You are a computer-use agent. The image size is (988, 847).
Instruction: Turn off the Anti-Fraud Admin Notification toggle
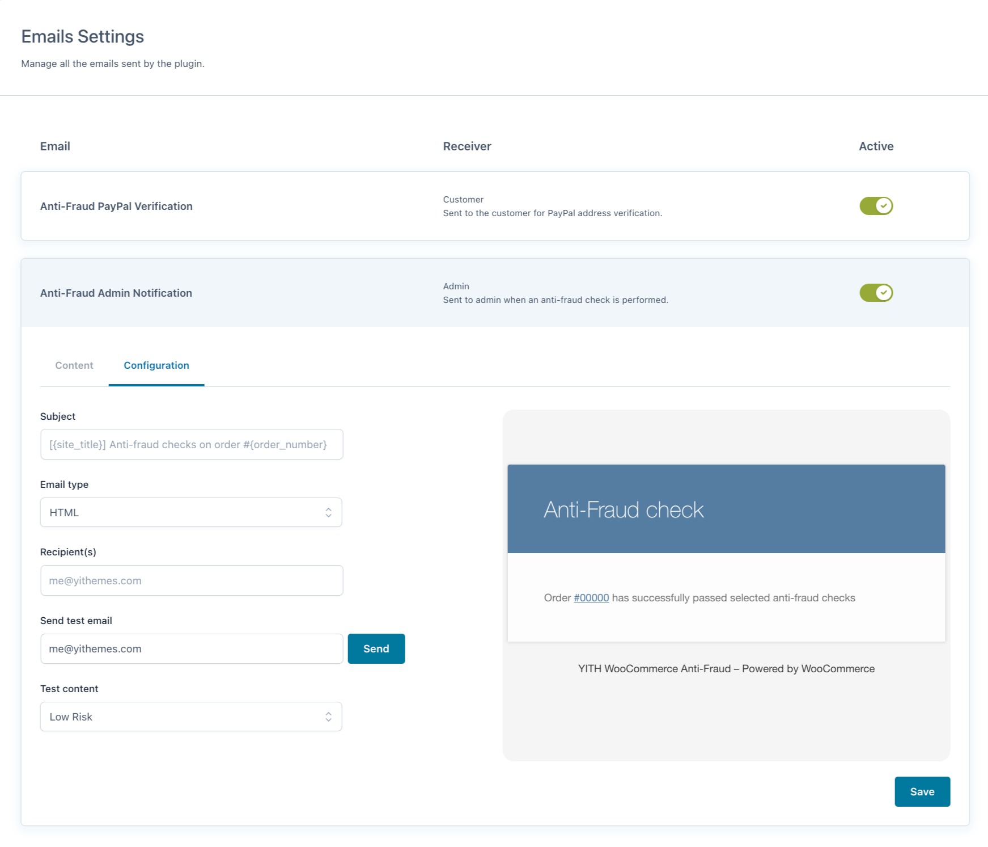[x=876, y=293]
